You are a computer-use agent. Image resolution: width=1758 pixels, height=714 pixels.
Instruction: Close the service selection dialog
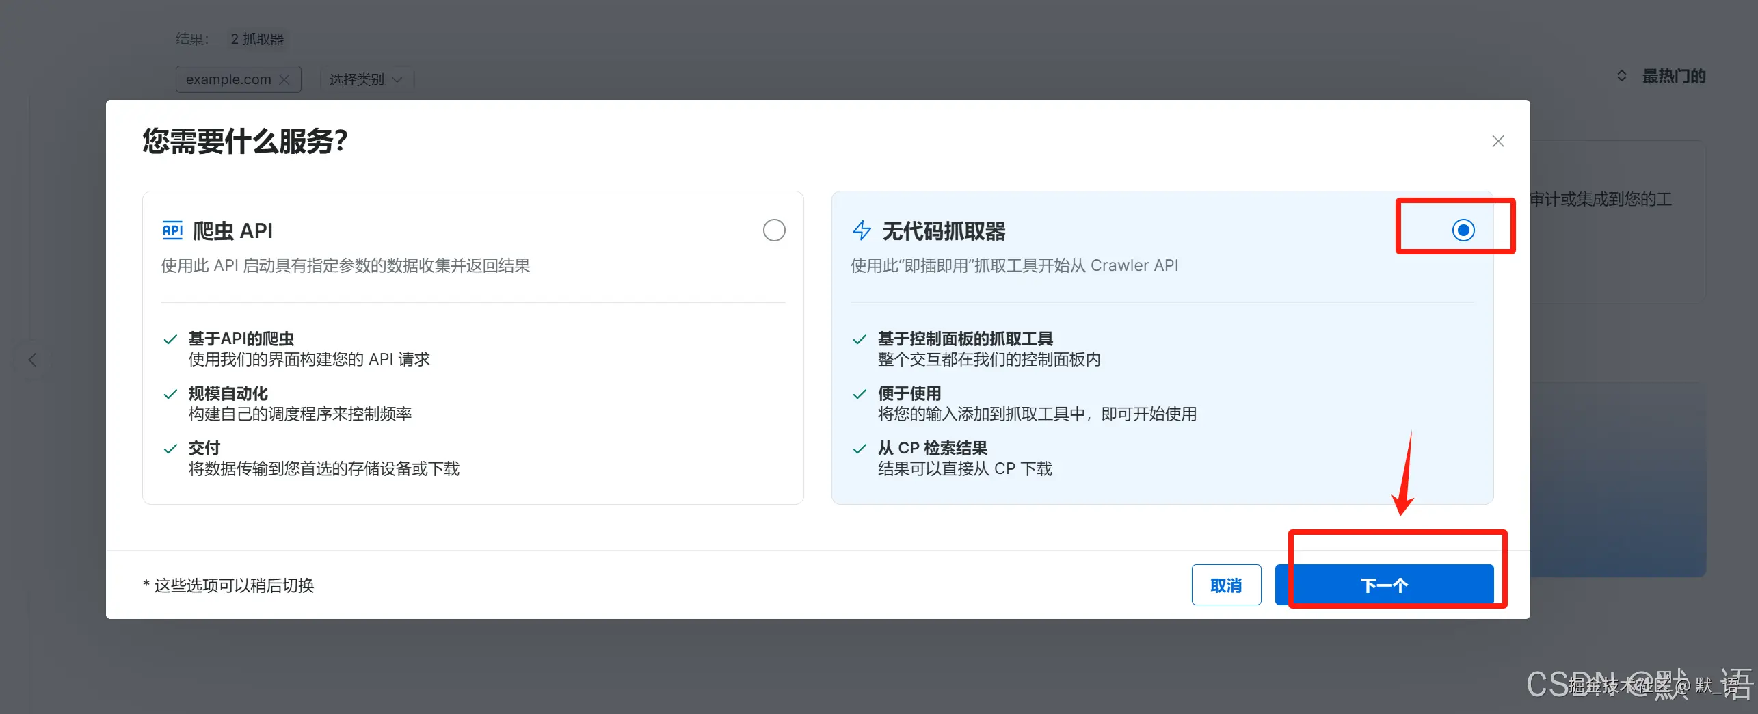click(x=1498, y=141)
